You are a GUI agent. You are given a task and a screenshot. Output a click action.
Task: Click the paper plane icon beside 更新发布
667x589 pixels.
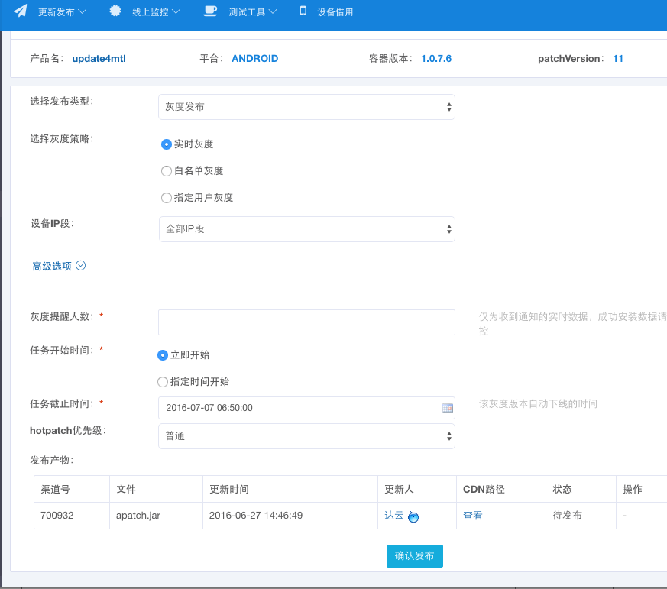point(21,11)
